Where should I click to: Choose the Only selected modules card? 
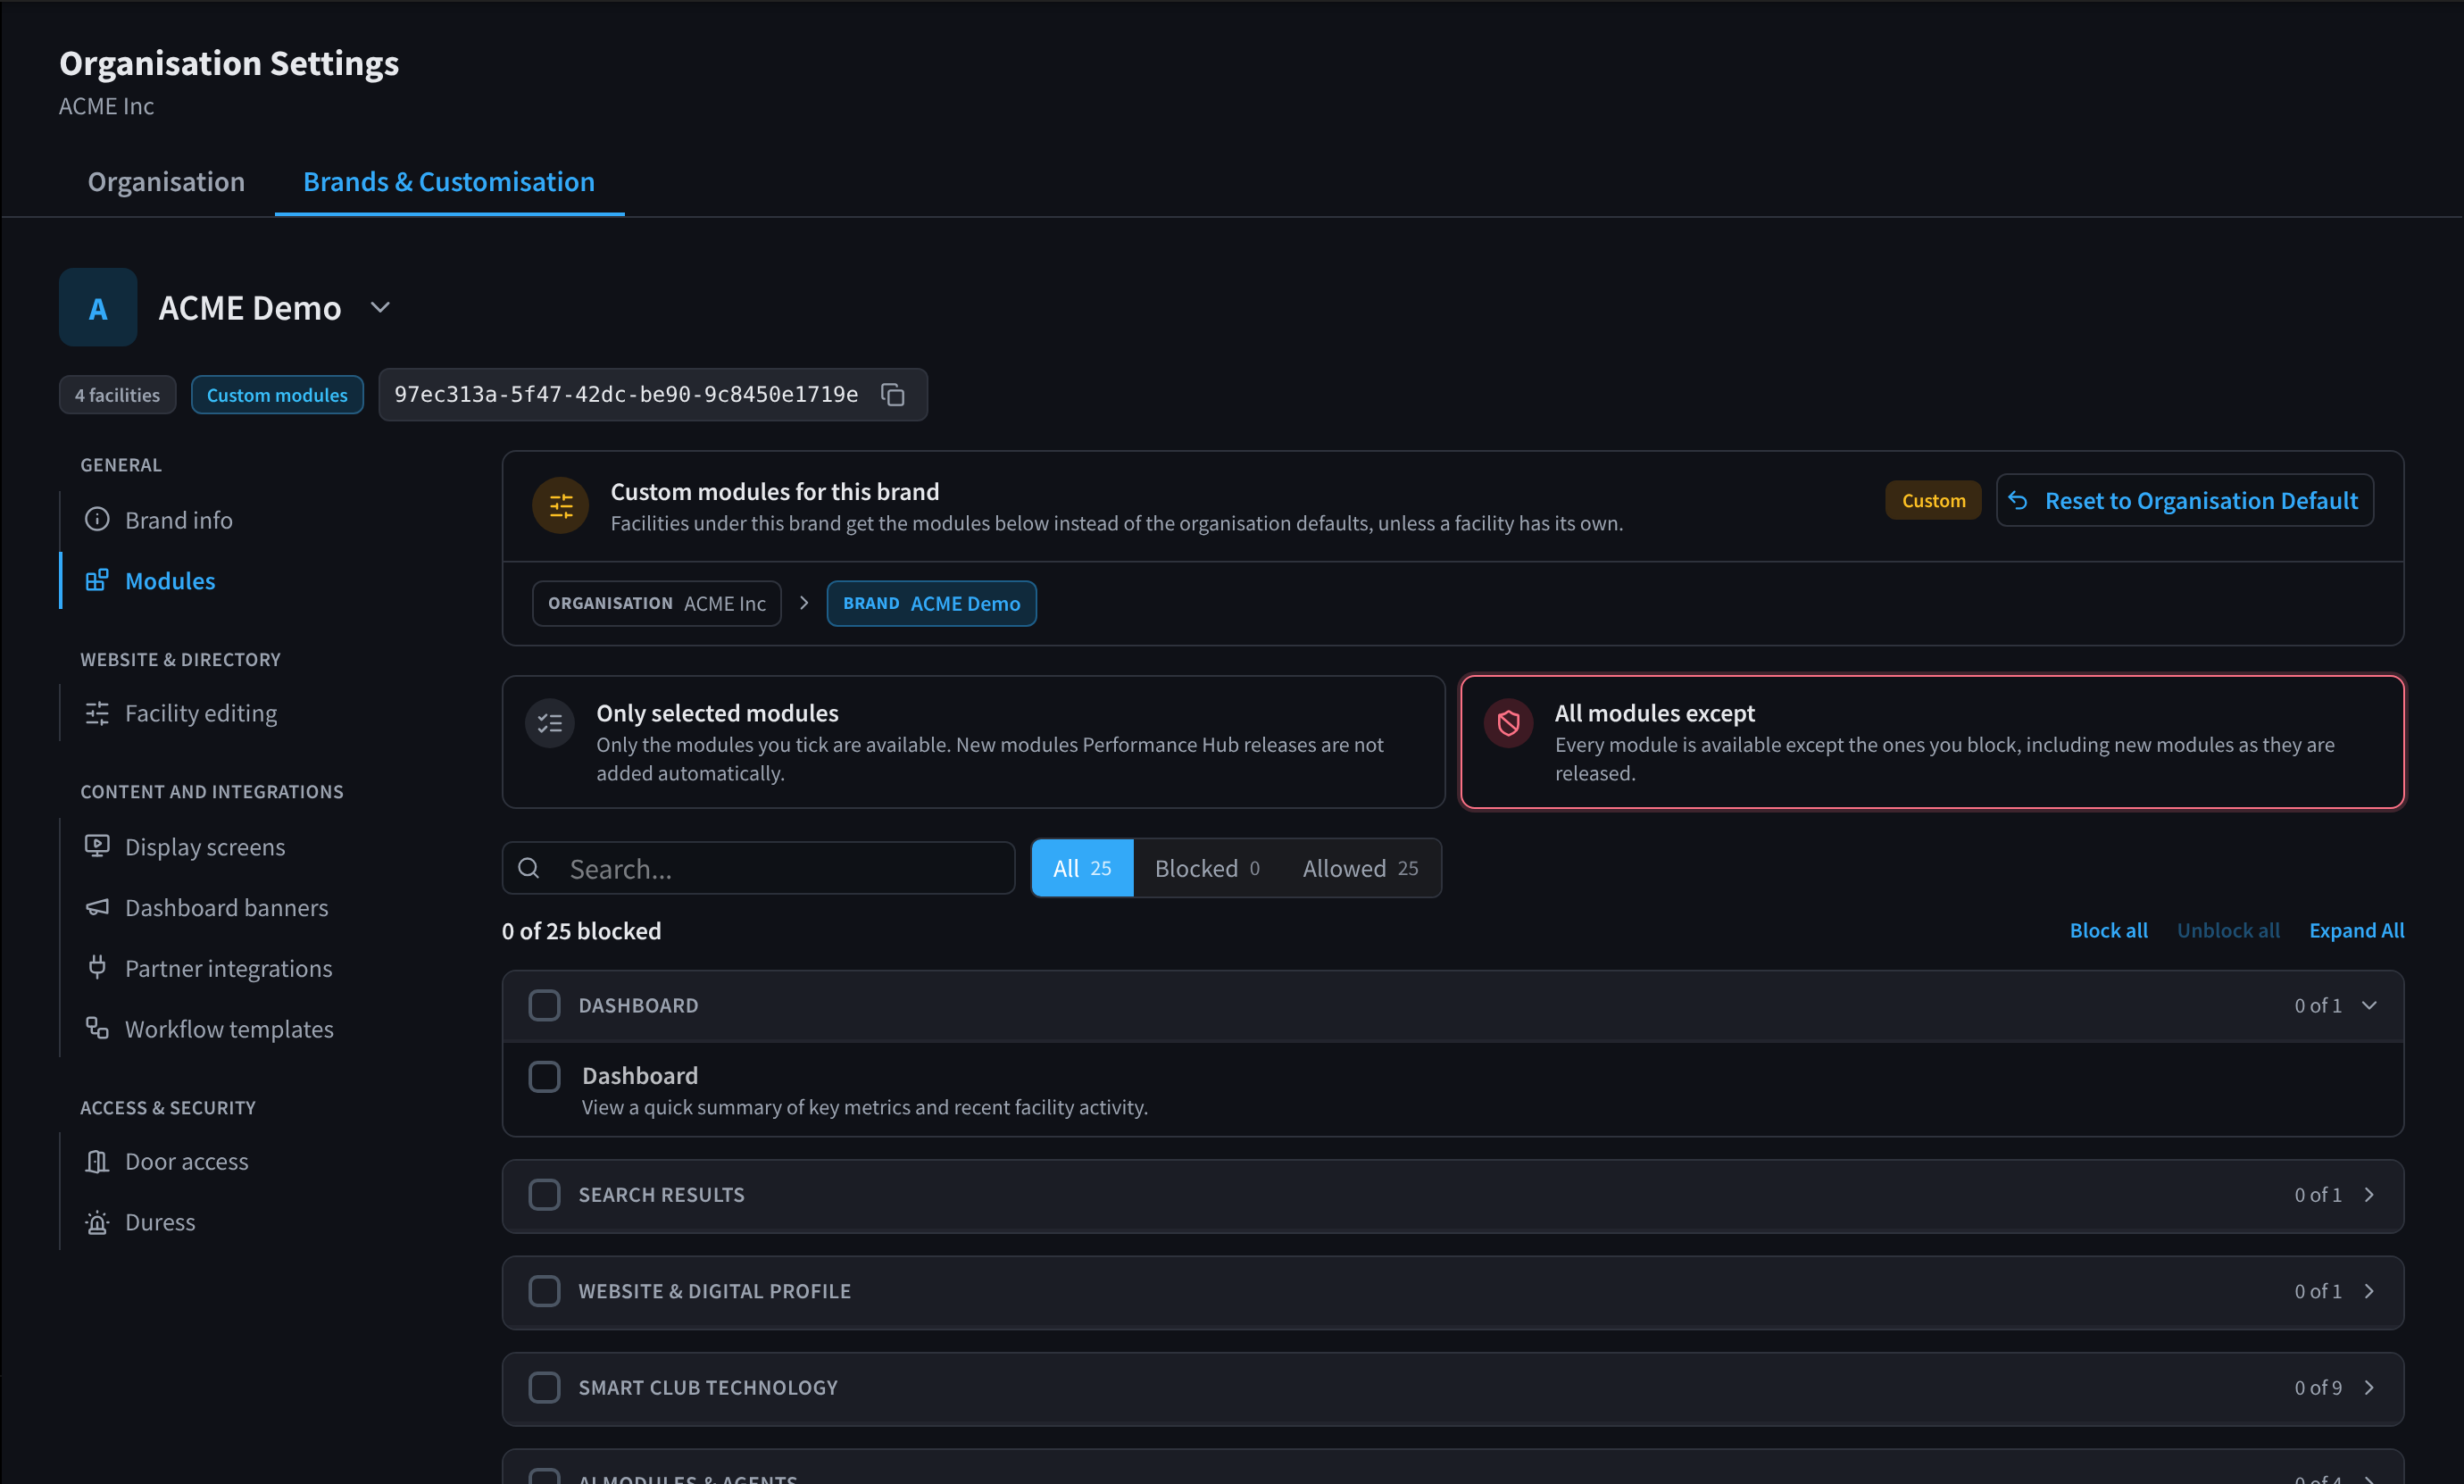[974, 742]
